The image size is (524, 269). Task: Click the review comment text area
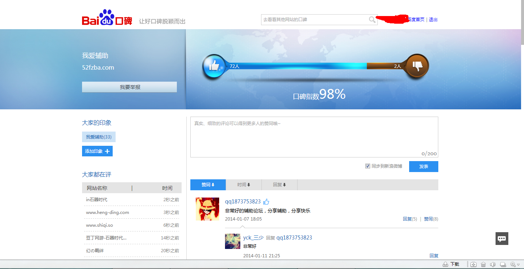pos(314,137)
